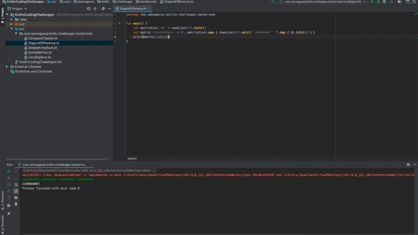The height and width of the screenshot is (235, 418).
Task: Open the run configuration dropdown
Action: coord(323,2)
